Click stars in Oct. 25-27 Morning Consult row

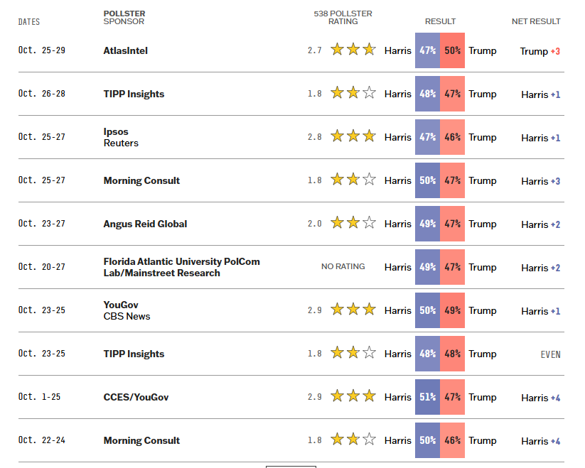[x=353, y=180]
